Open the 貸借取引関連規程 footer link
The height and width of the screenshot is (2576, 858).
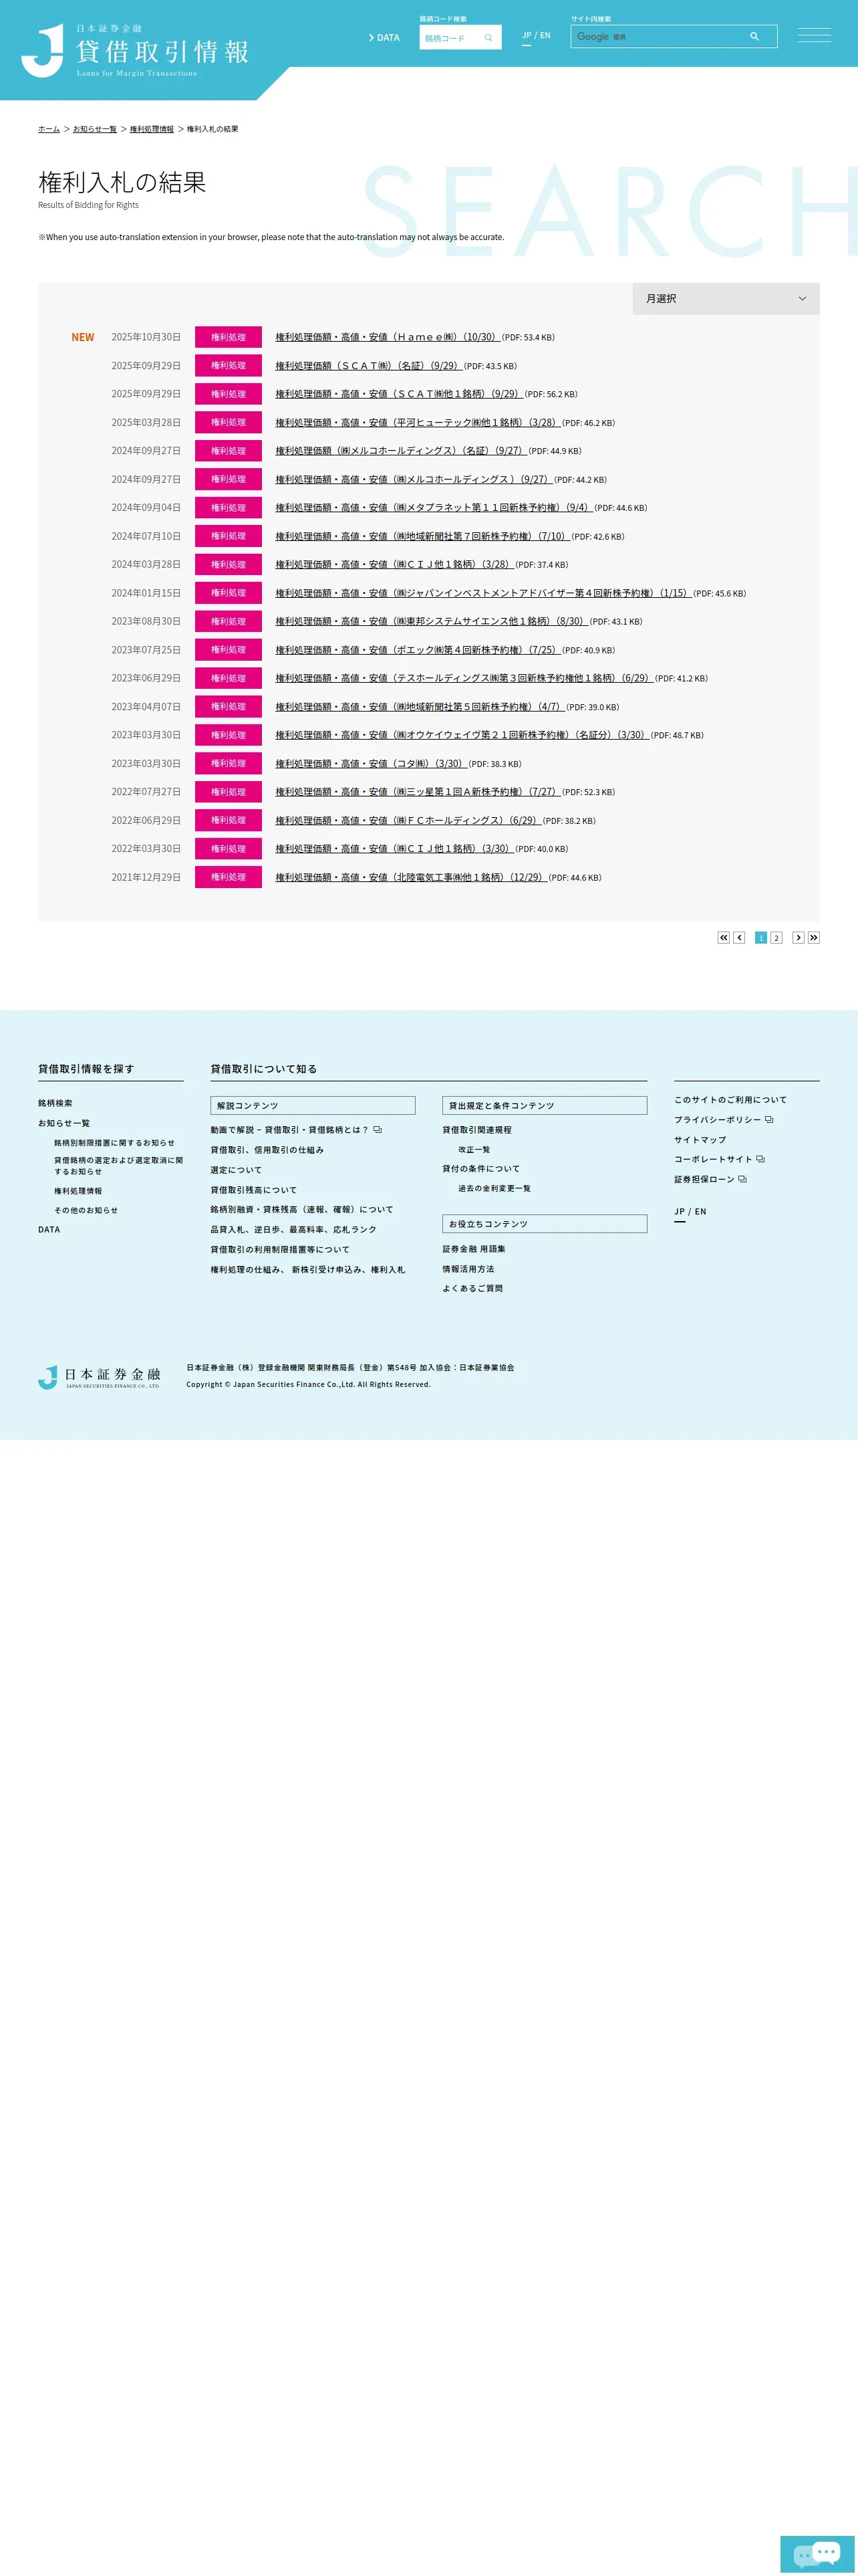coord(477,1130)
